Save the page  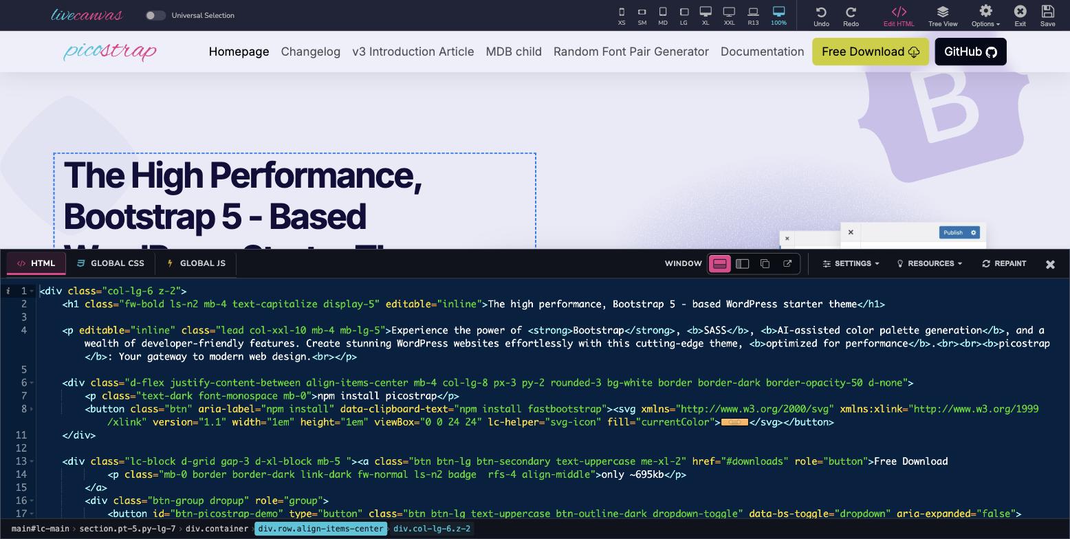pos(1047,16)
